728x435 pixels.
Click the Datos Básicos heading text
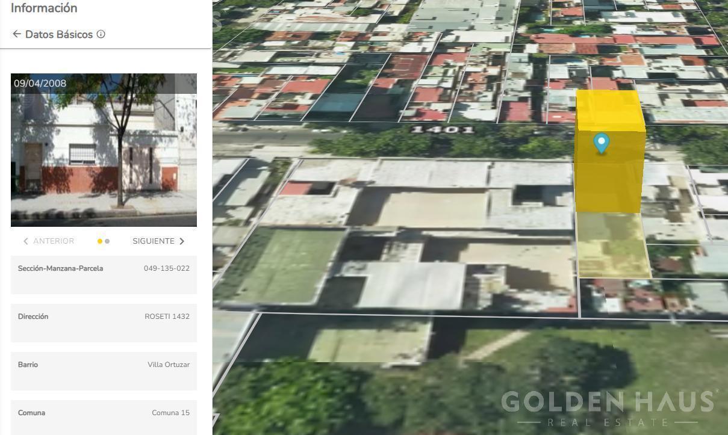pos(59,34)
